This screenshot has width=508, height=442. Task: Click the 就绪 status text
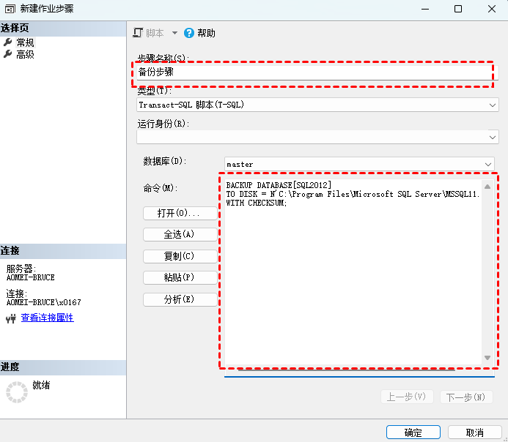[x=41, y=385]
